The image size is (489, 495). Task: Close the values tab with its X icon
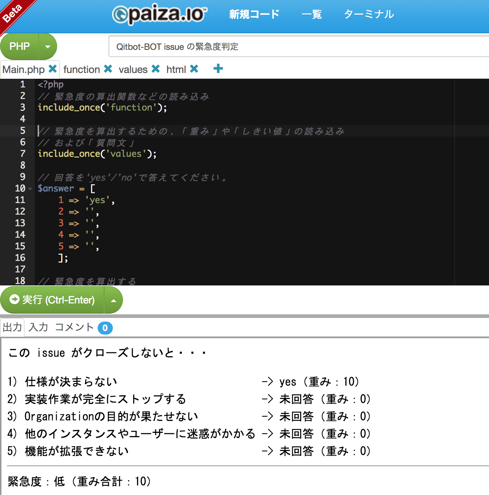pos(156,69)
